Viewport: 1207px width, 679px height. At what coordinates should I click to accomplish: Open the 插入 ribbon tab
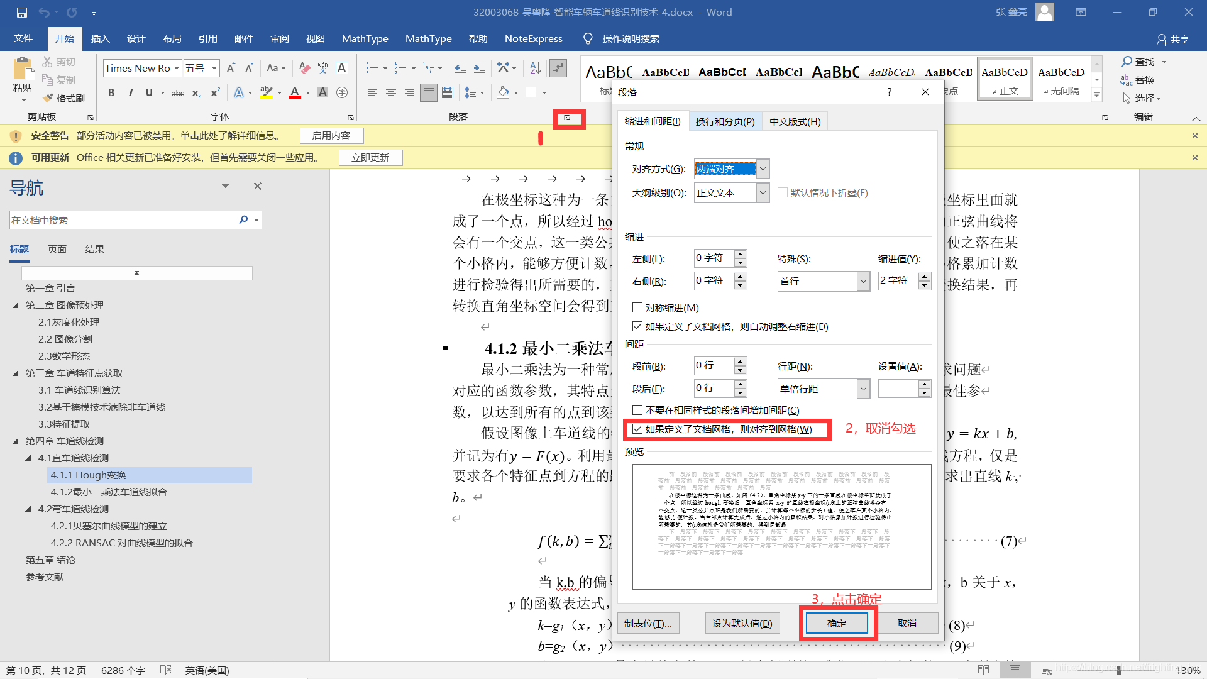click(x=100, y=39)
